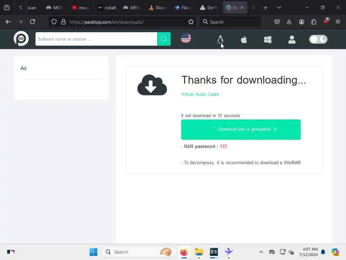This screenshot has height=260, width=346.
Task: Switch to the File s tab
Action: (183, 8)
